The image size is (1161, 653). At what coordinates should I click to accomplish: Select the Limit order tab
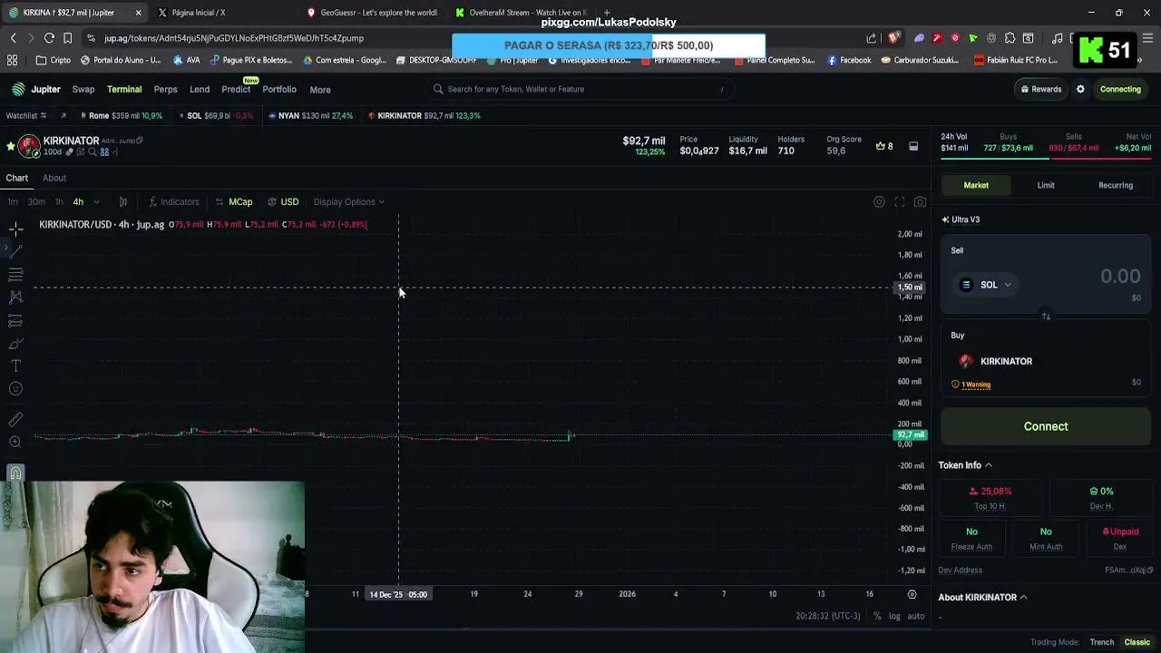(1046, 185)
